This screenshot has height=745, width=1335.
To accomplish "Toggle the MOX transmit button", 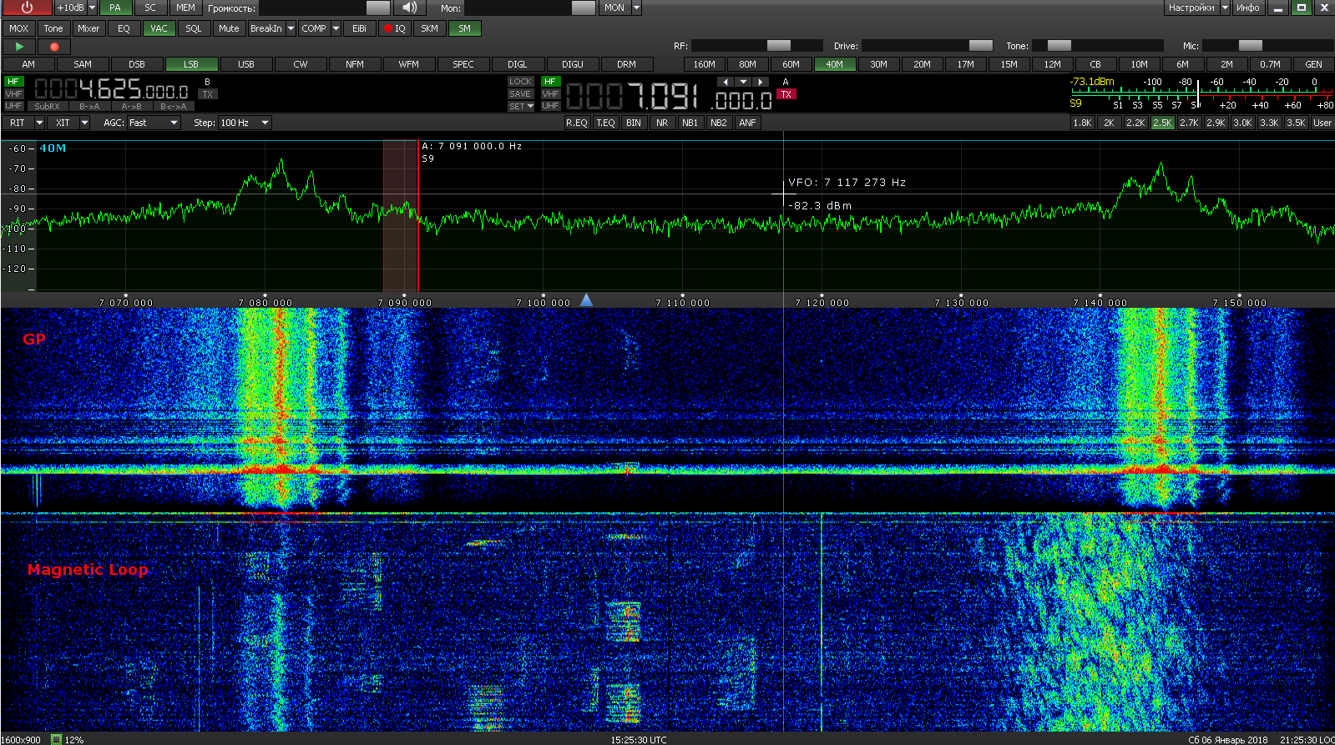I will tap(18, 28).
